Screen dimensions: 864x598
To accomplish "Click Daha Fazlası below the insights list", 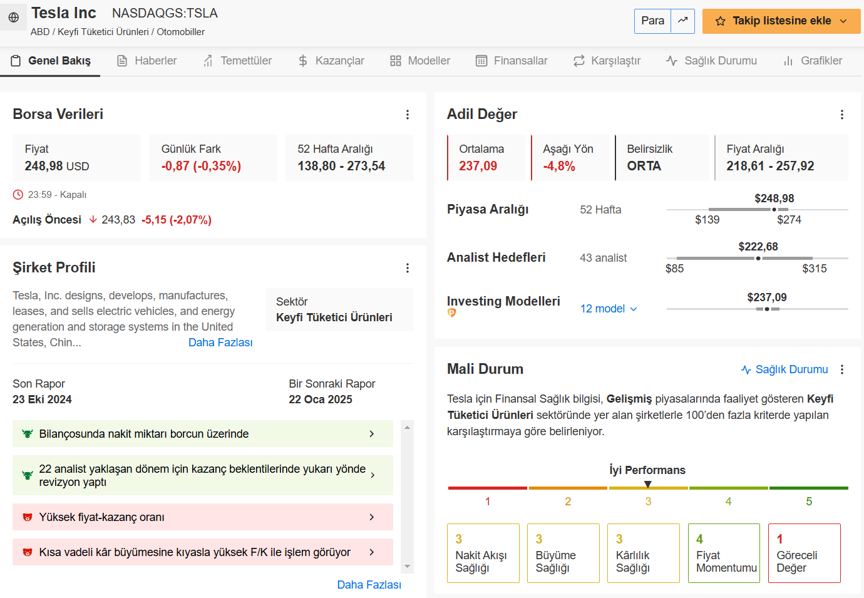I will (369, 585).
